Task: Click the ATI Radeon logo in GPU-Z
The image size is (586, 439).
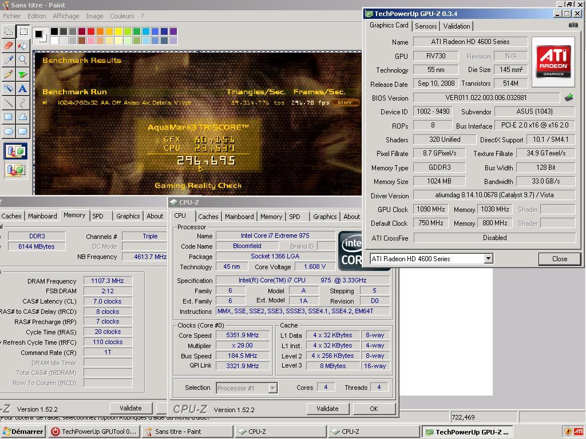Action: coord(553,62)
